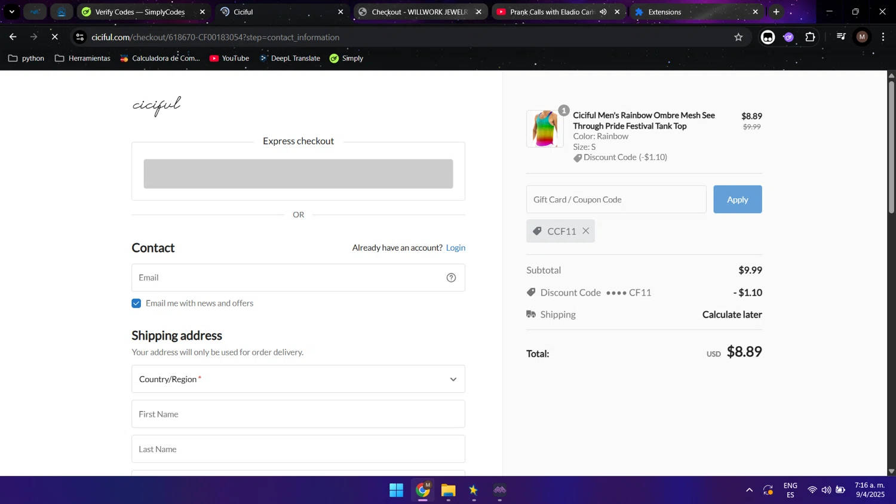Open Windows Start menu
The height and width of the screenshot is (504, 896).
click(x=396, y=491)
